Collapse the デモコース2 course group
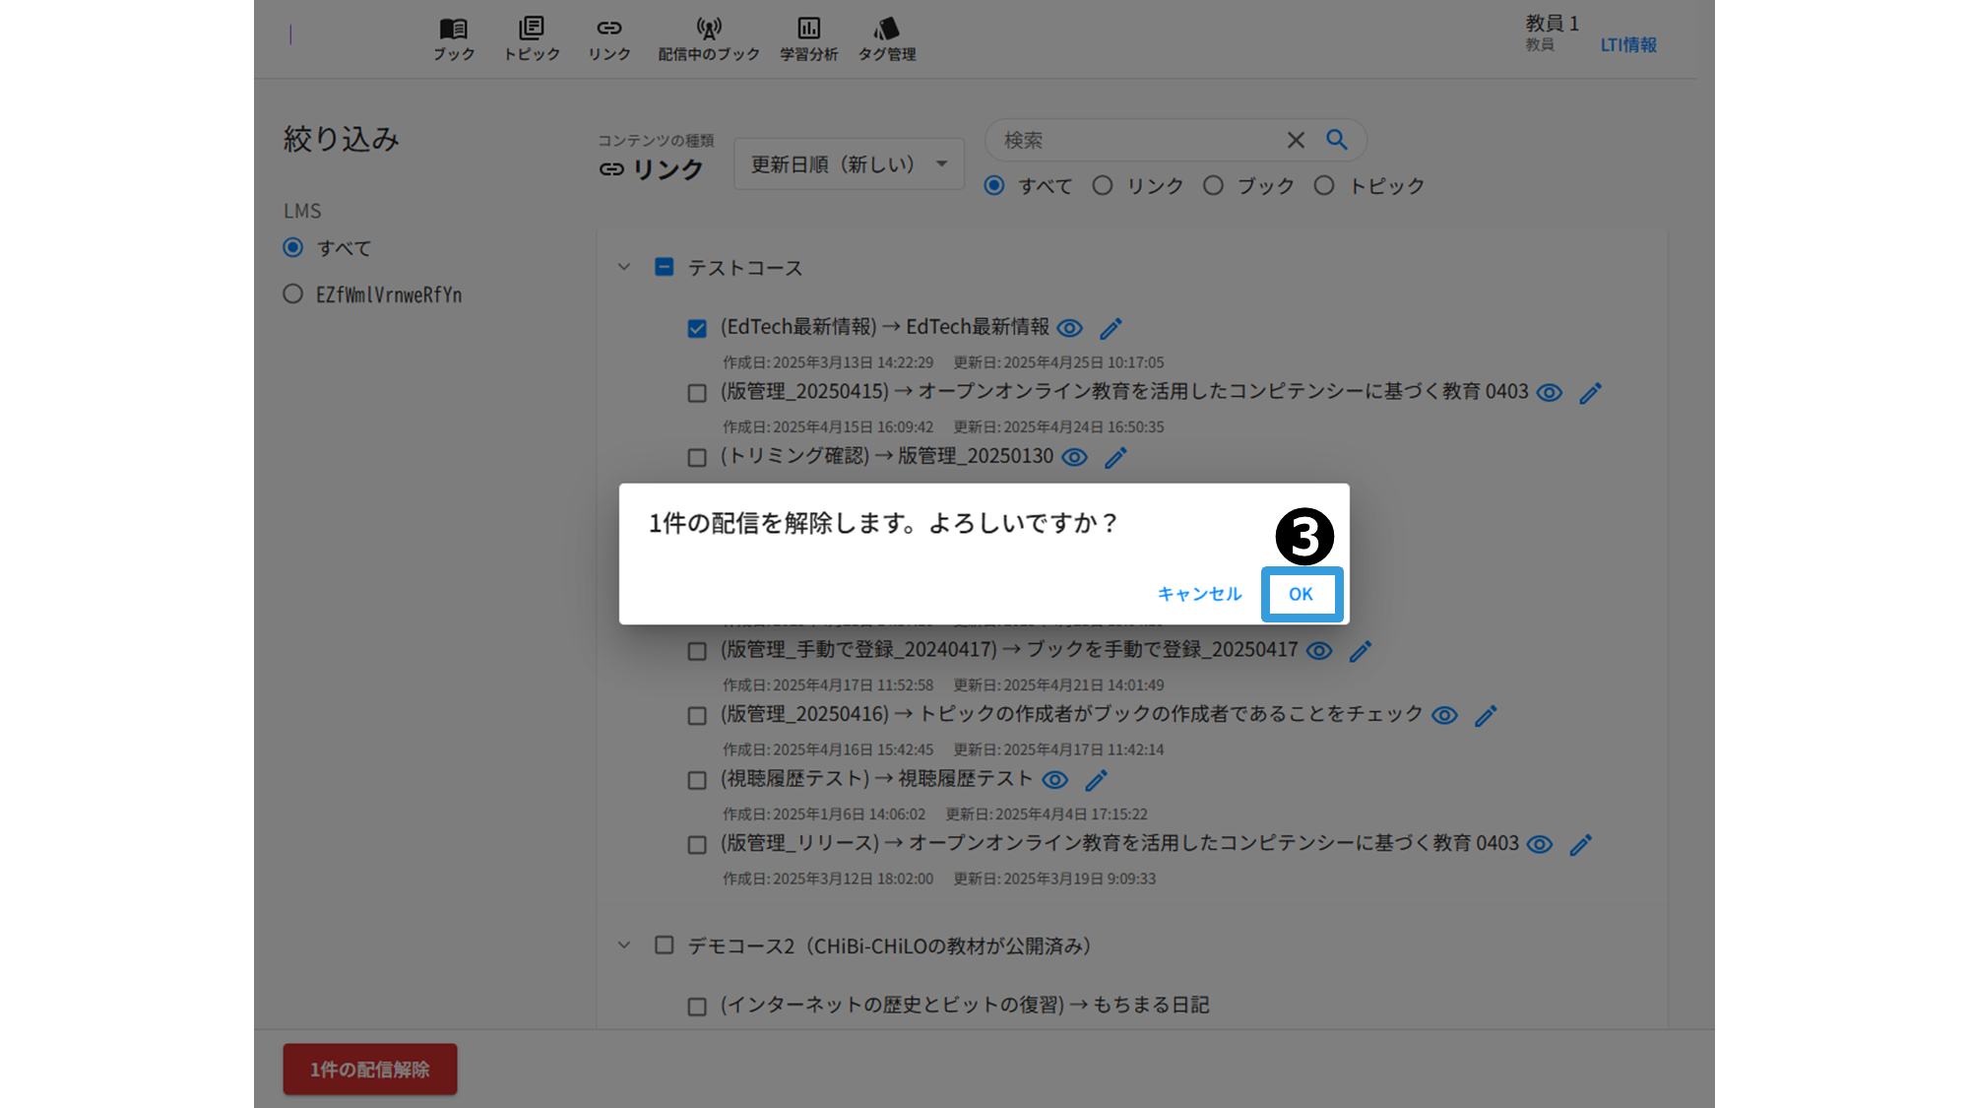Viewport: 1969px width, 1108px height. (623, 945)
